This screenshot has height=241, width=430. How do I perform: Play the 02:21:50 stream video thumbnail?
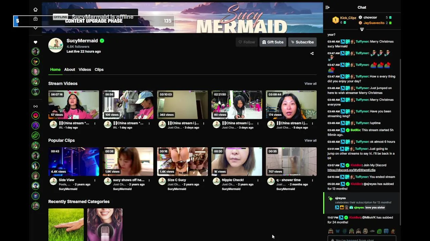[x=237, y=105]
